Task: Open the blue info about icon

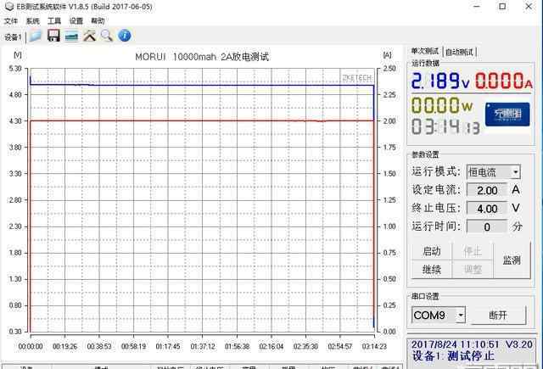Action: [x=125, y=36]
